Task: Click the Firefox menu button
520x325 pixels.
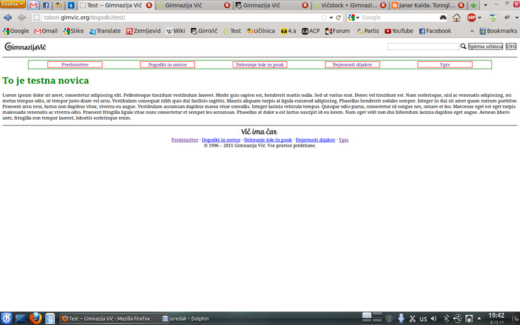Action: [x=13, y=5]
